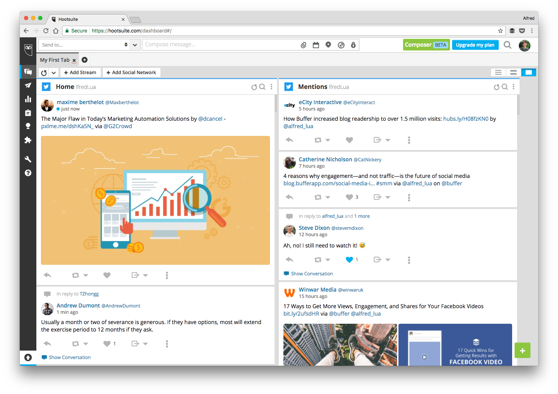
Task: Select comfortable stream view
Action: coord(529,72)
